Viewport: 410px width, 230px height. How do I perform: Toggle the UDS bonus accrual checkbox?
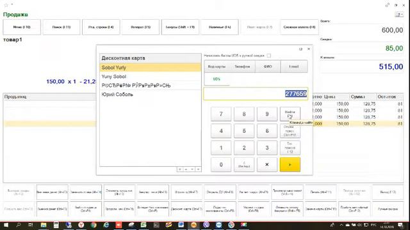(269, 56)
